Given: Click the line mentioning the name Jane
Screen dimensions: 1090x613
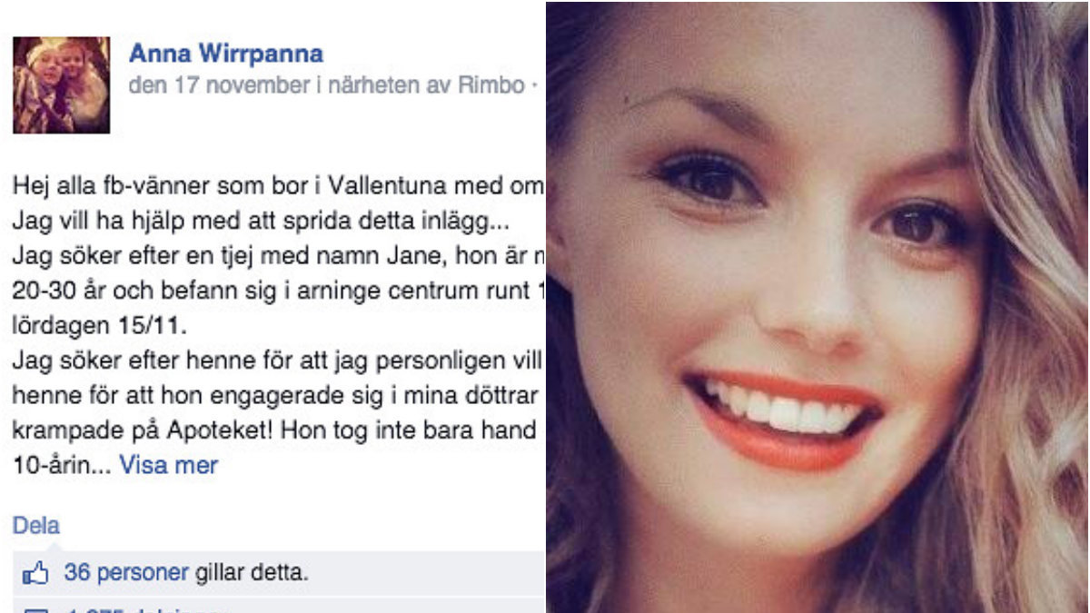Looking at the screenshot, I should [279, 257].
